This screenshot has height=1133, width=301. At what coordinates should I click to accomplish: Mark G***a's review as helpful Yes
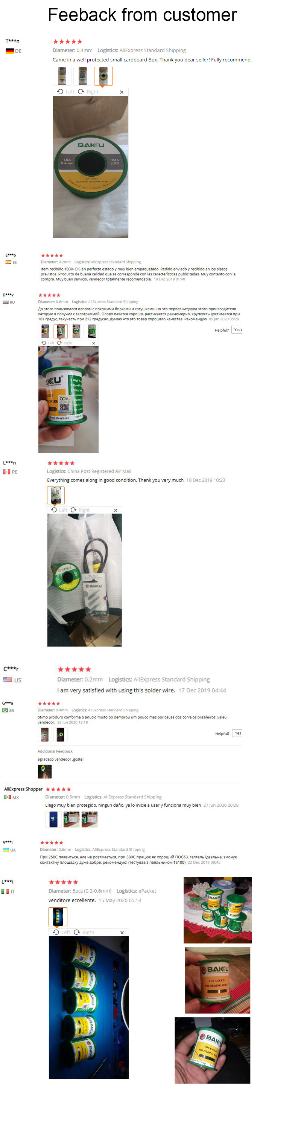(x=237, y=733)
